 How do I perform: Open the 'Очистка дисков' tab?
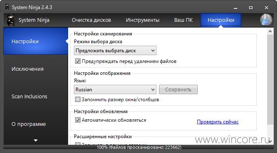point(91,20)
